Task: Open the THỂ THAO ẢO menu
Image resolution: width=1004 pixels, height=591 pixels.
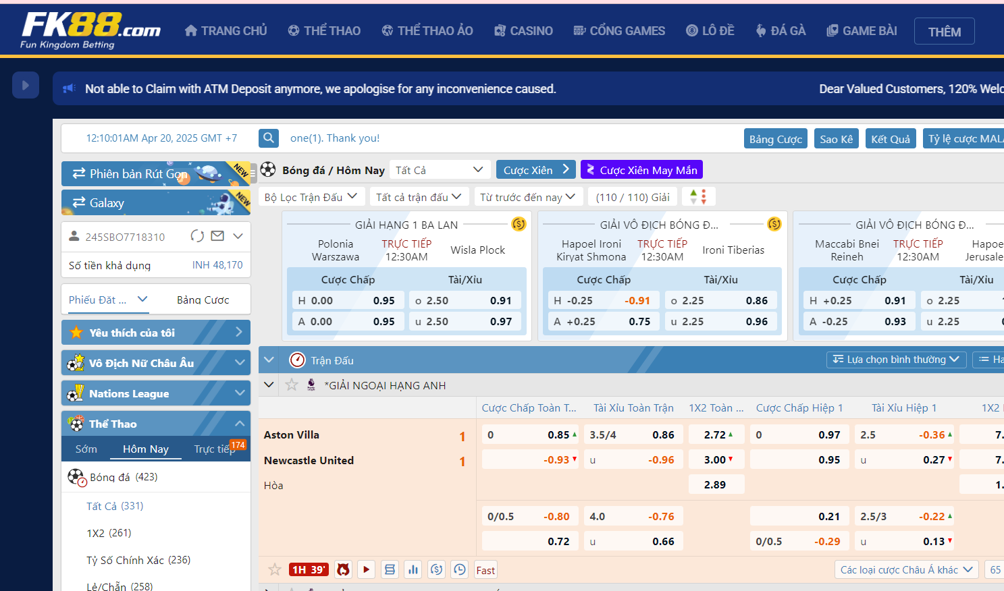Action: coord(427,30)
